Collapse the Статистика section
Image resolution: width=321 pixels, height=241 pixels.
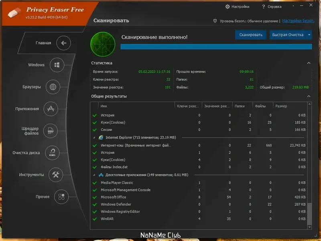(x=309, y=63)
